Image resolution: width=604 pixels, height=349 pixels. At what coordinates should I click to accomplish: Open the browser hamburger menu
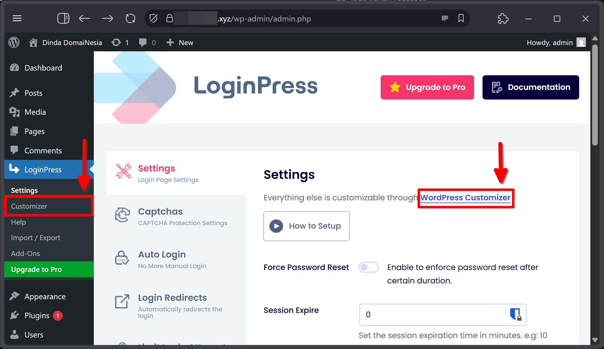17,18
